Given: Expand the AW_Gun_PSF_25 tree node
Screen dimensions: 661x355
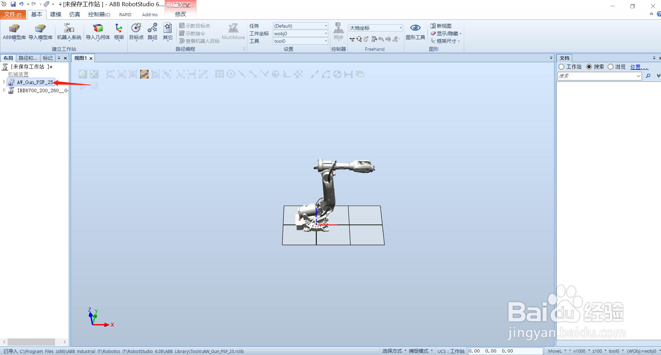Looking at the screenshot, I should tap(4, 82).
